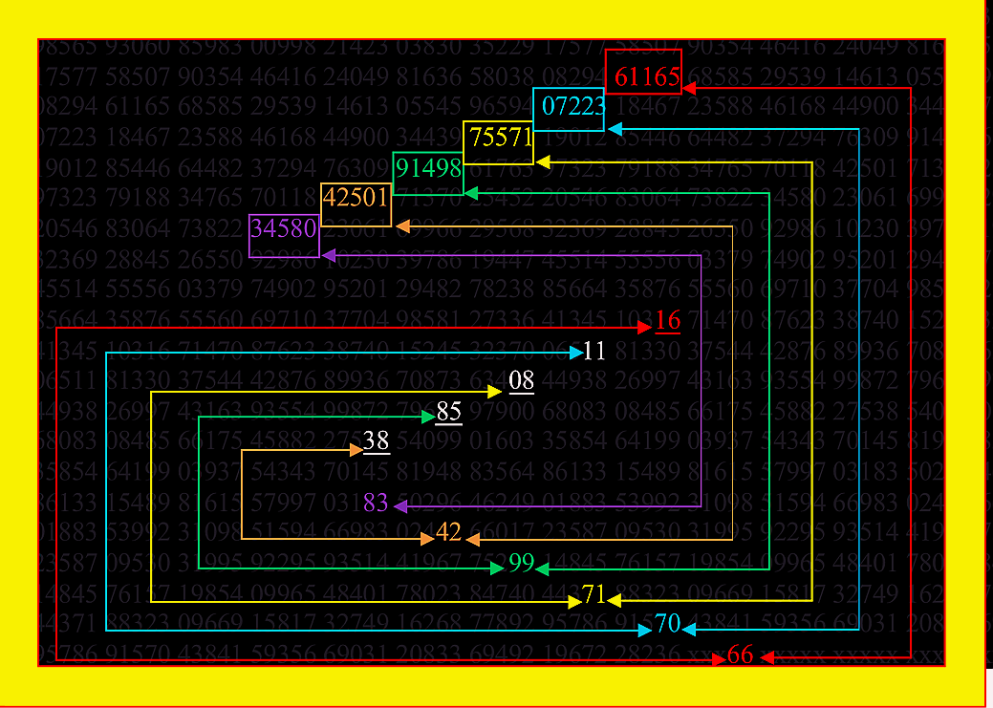
Task: Click the orange number 42
Action: click(449, 534)
